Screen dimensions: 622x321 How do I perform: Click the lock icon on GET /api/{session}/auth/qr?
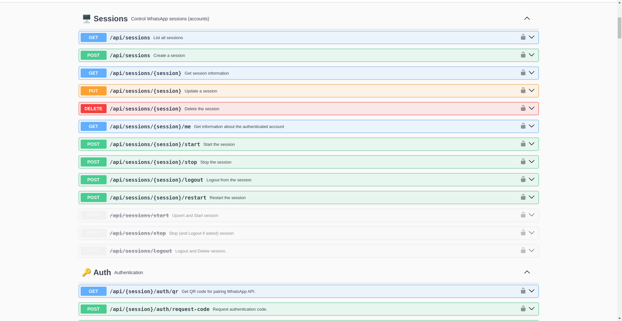coord(523,291)
